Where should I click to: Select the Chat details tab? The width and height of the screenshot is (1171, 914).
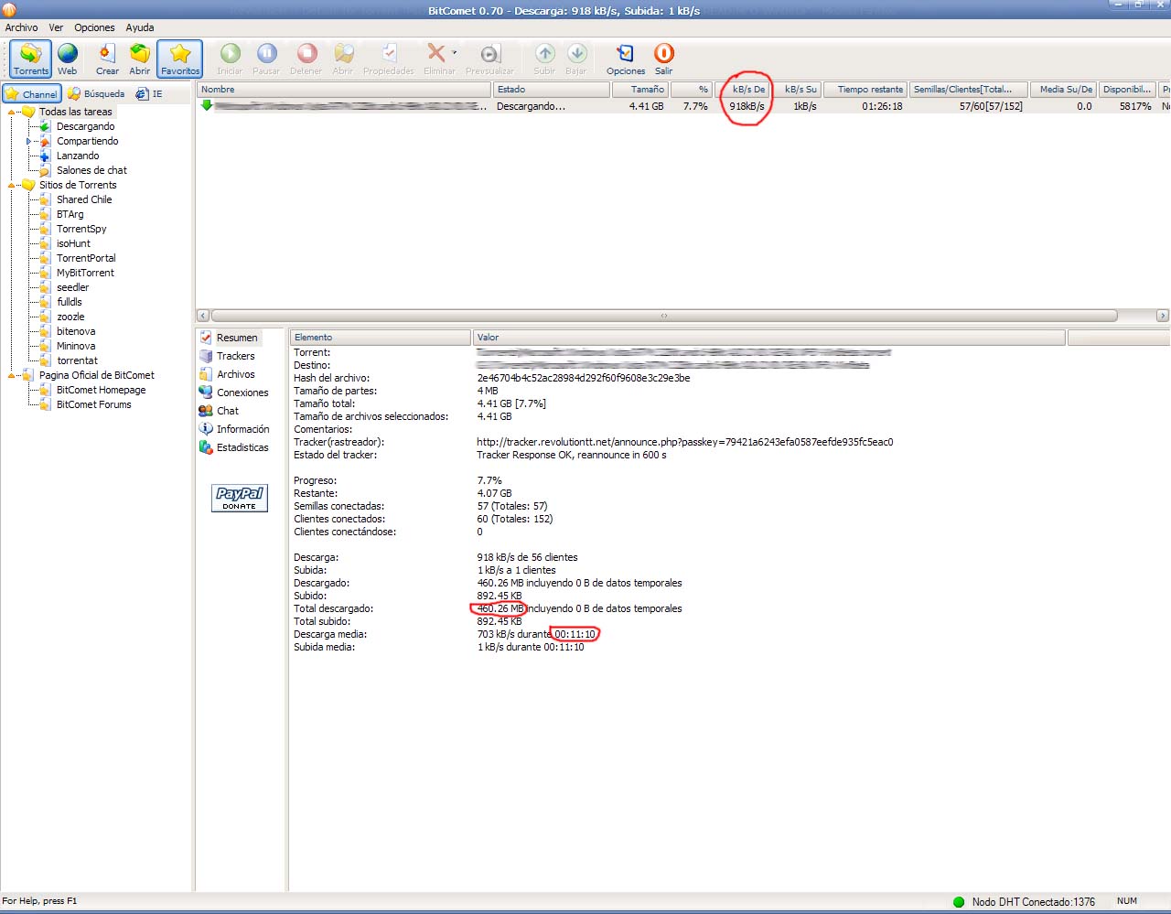pos(219,411)
